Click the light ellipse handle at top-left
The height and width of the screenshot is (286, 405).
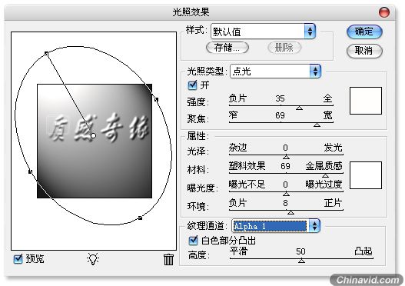tap(46, 53)
